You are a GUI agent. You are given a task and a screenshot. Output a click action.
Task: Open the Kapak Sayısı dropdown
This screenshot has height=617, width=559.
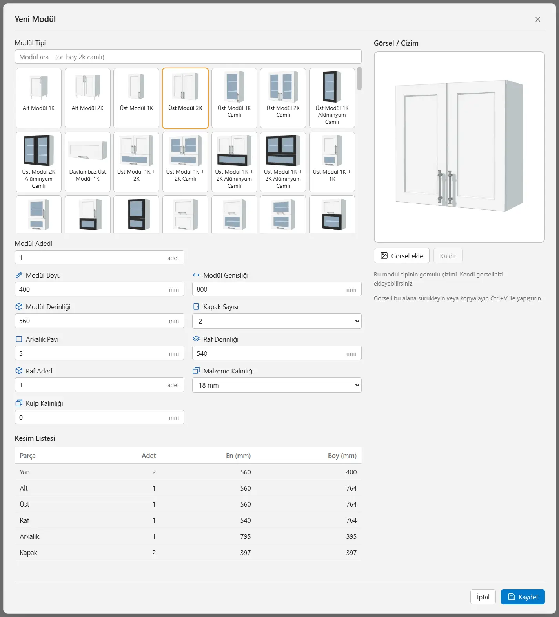(277, 321)
